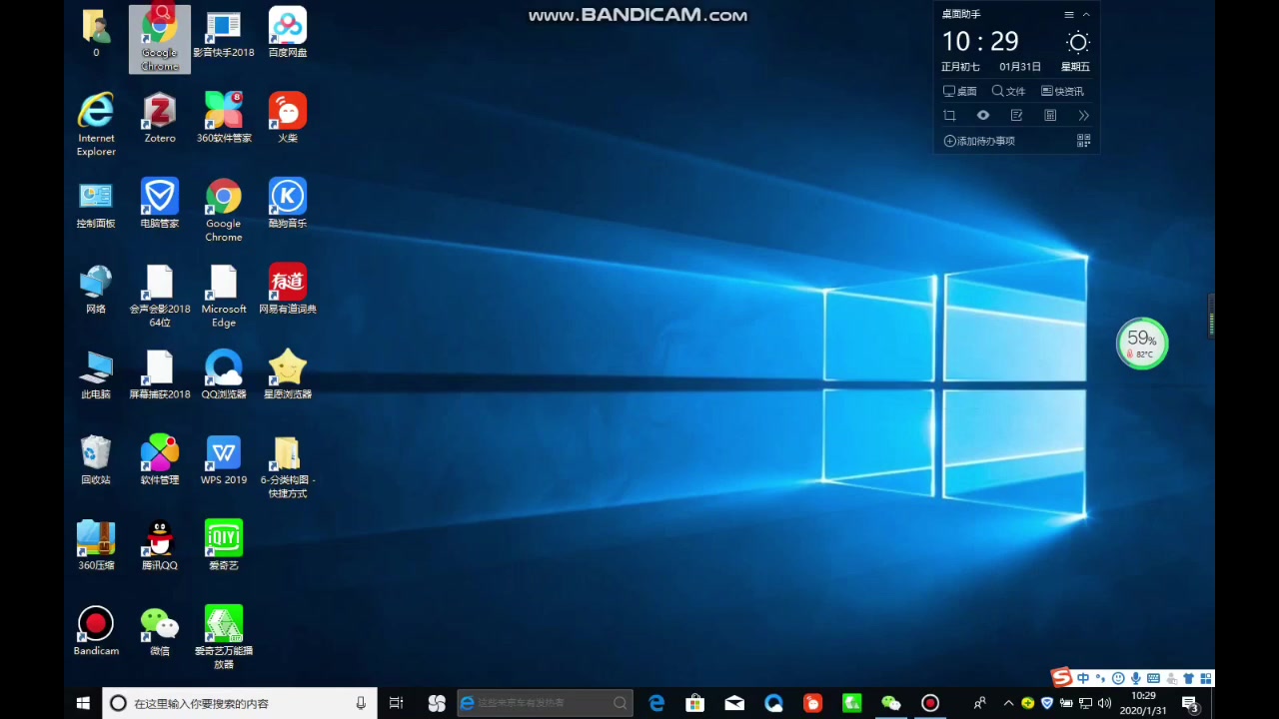Select the 6-分类构图 folder shortcut
Screen dimensions: 1279x719
point(288,467)
